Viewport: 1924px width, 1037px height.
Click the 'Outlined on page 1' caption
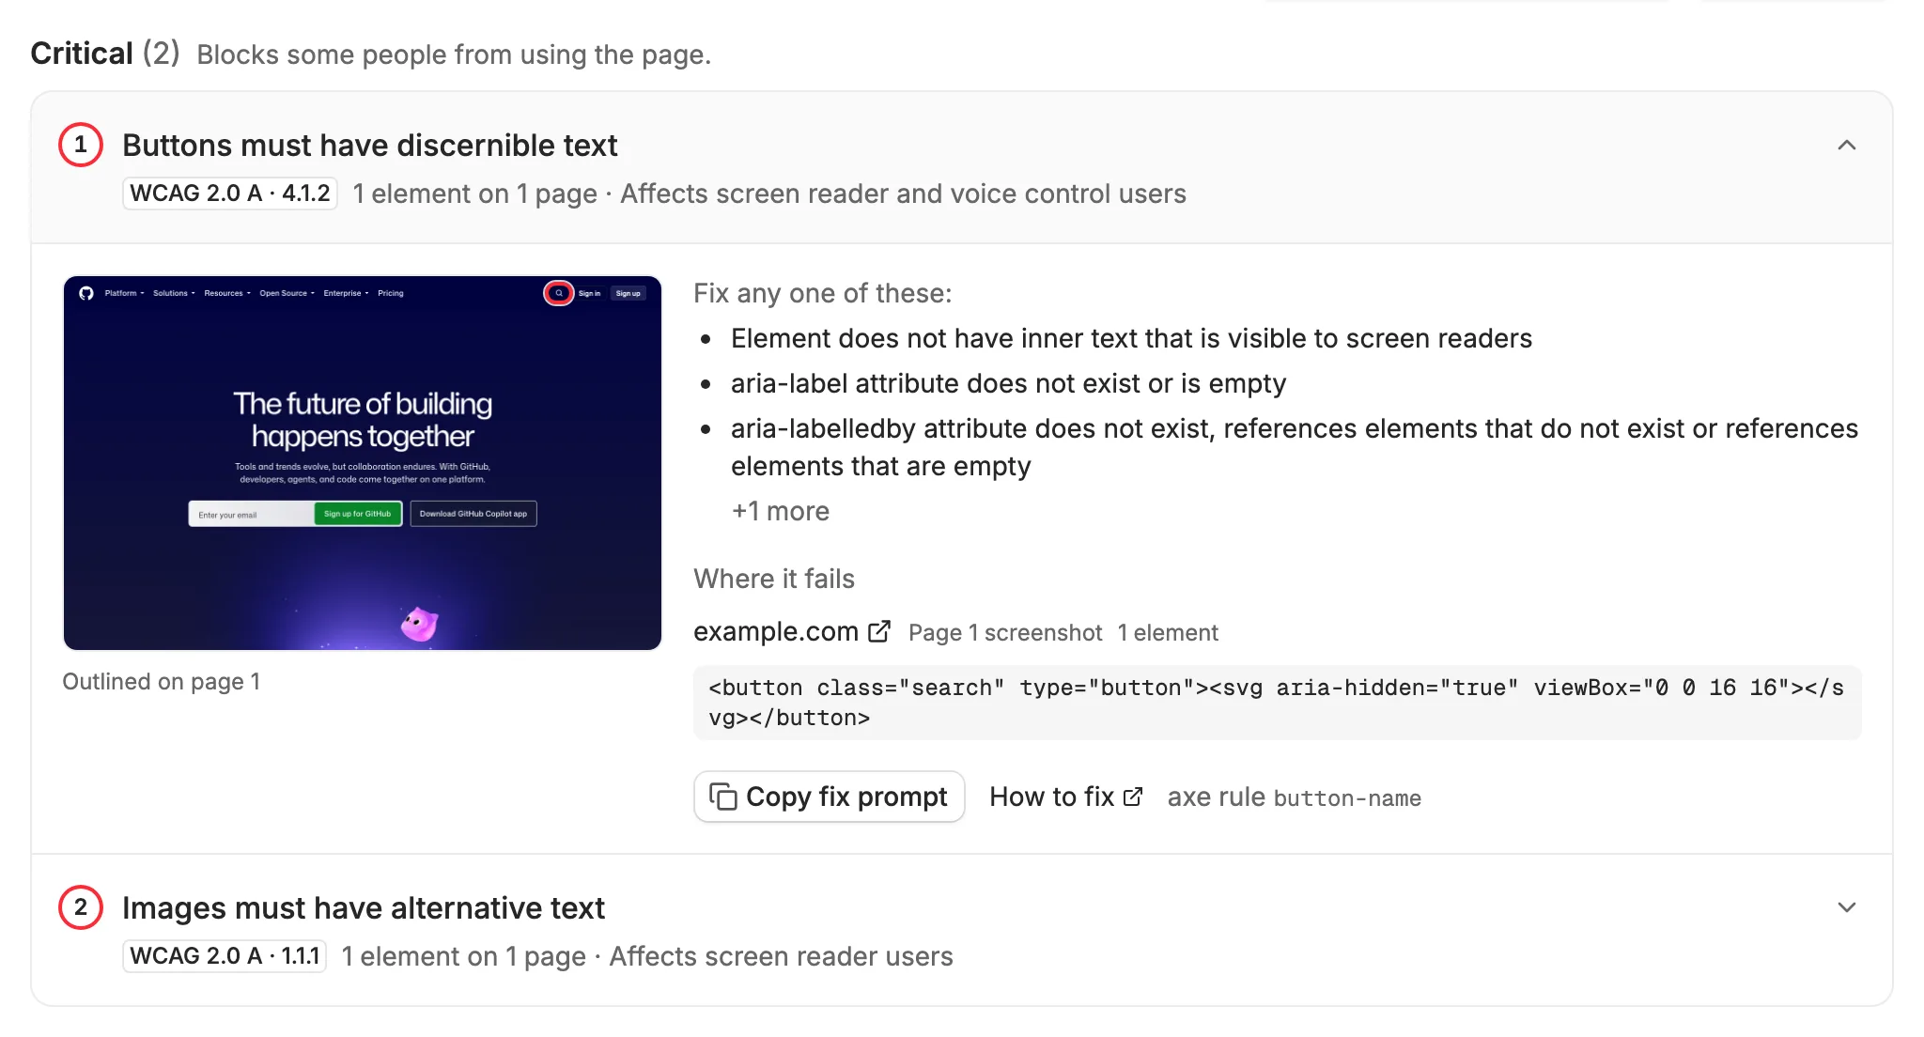(161, 682)
